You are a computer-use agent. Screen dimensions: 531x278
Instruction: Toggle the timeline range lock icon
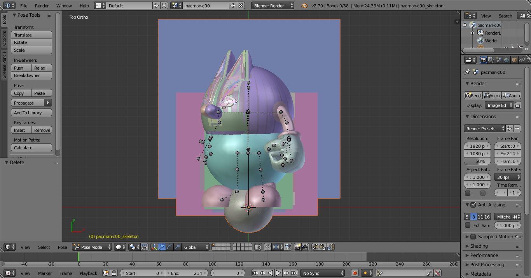[114, 273]
